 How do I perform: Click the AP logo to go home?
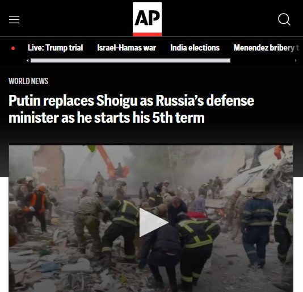[x=147, y=19]
